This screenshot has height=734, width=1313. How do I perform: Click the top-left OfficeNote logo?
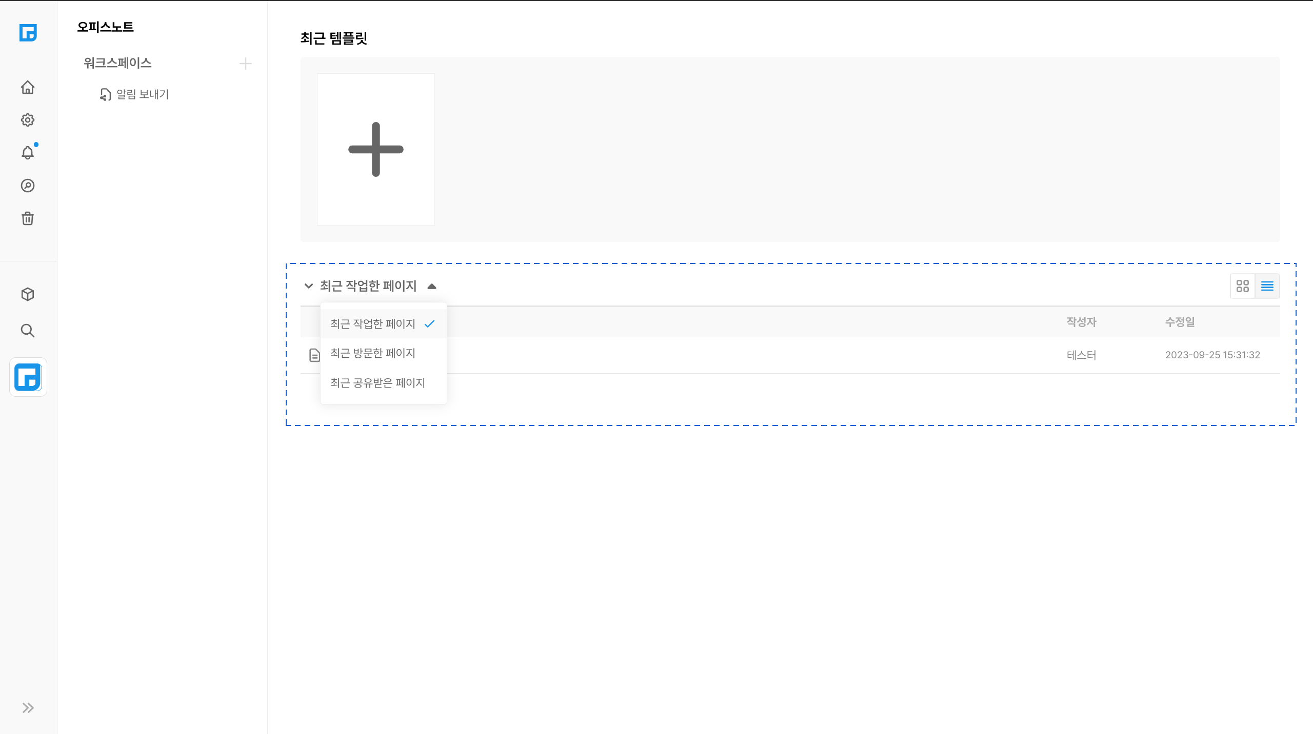tap(28, 33)
